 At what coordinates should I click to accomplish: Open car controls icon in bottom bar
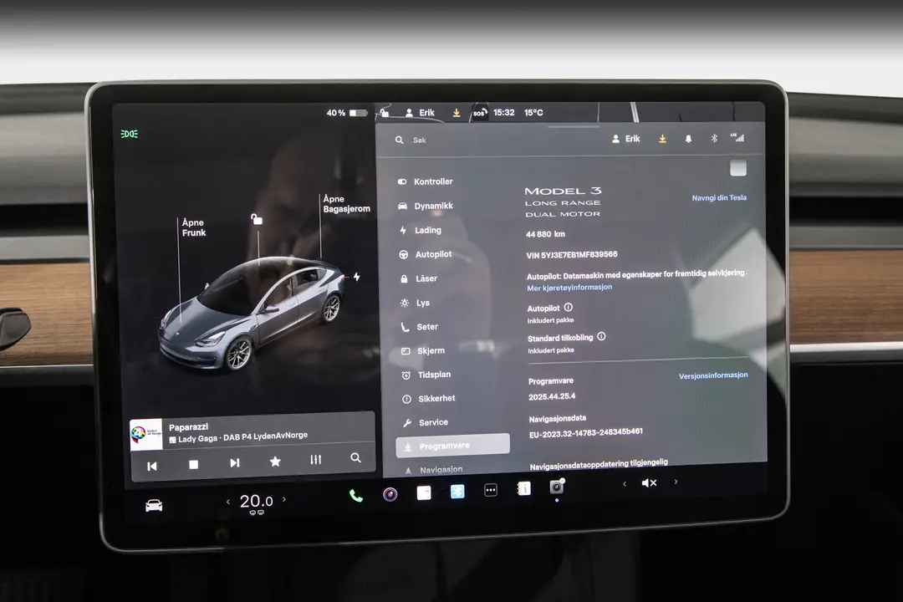[x=154, y=506]
